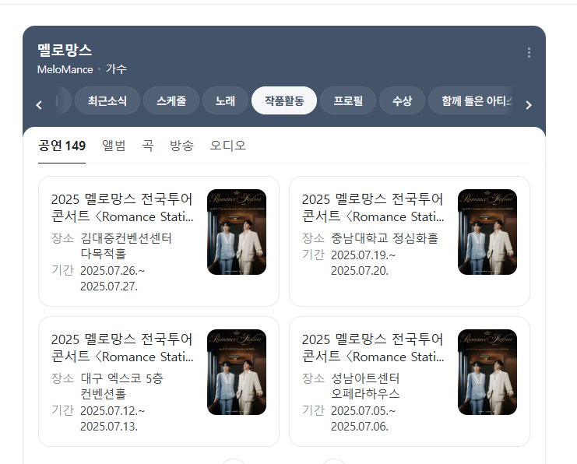Viewport: 577px width, 464px height.
Task: Click the date range 2025.07.26.~ 2025.07.27.
Action: [113, 278]
